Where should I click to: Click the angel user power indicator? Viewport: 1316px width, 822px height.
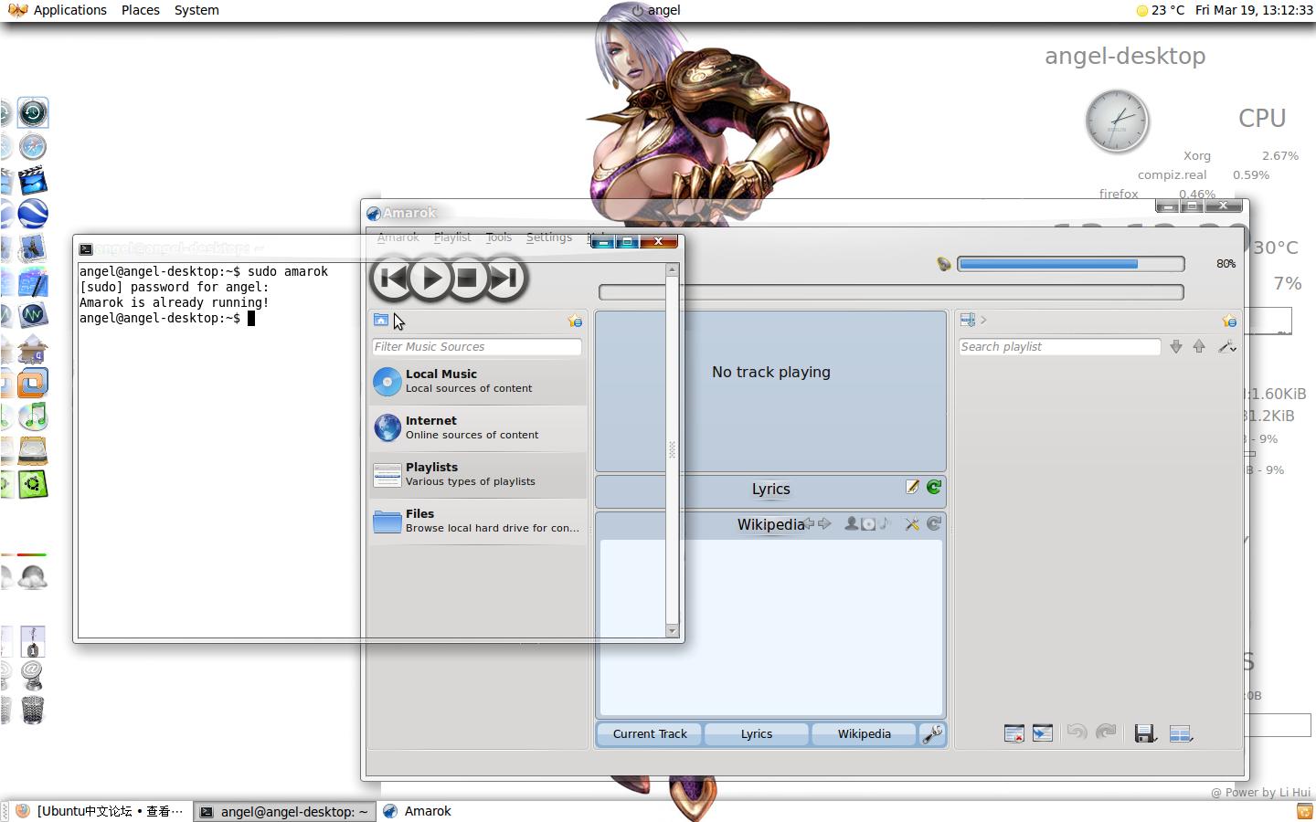pos(655,10)
